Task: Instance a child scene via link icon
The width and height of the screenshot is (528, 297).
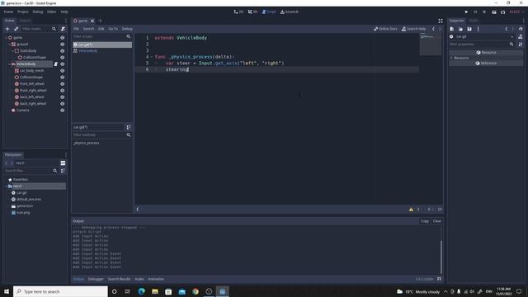Action: click(x=16, y=29)
